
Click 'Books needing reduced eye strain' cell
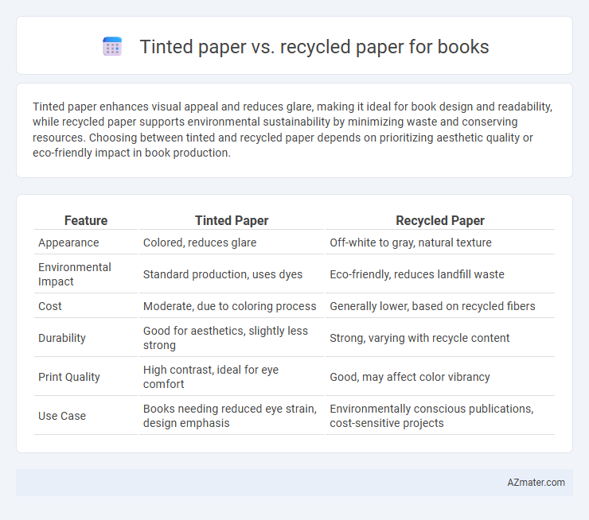230,416
